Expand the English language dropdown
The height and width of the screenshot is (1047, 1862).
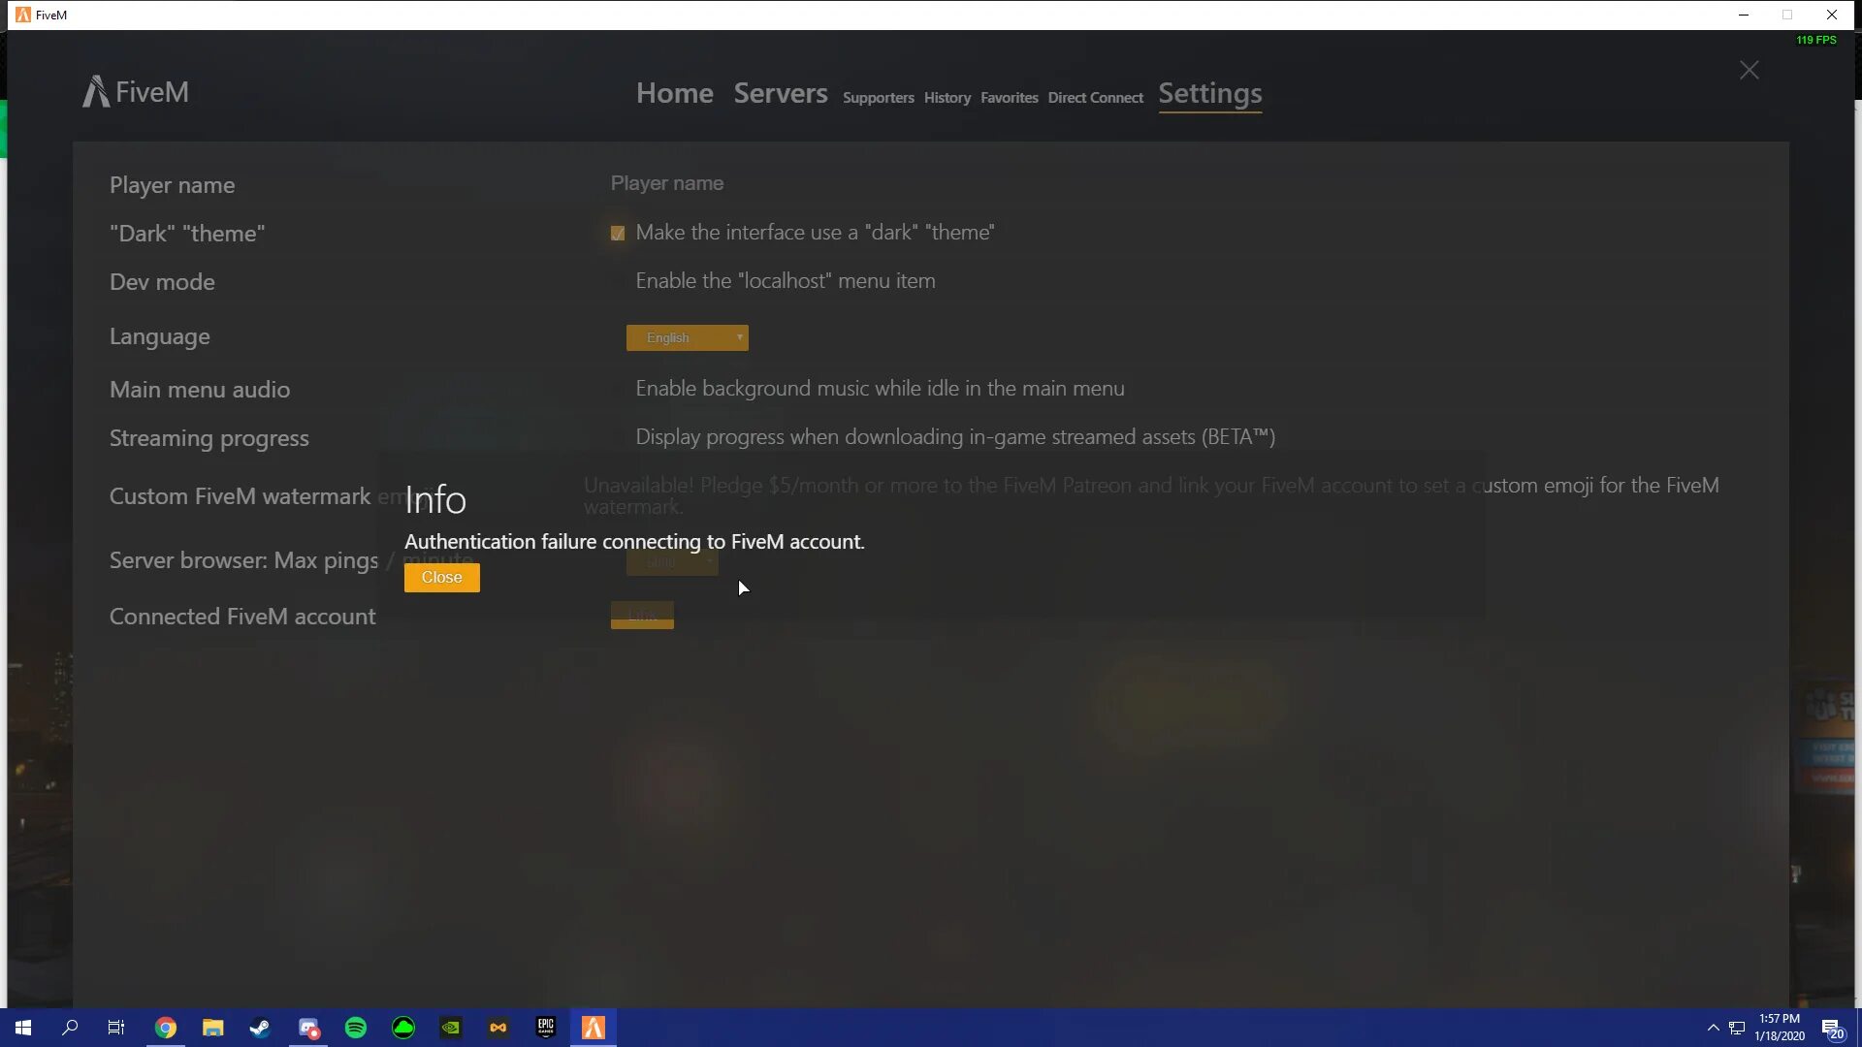(x=687, y=337)
